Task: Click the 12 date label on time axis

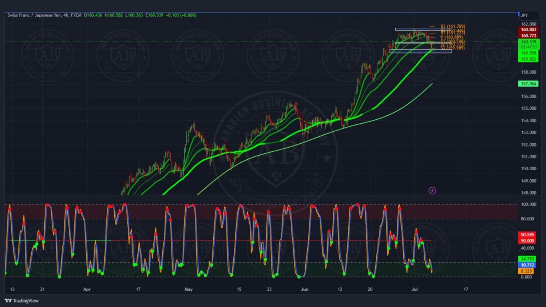Action: pos(340,290)
